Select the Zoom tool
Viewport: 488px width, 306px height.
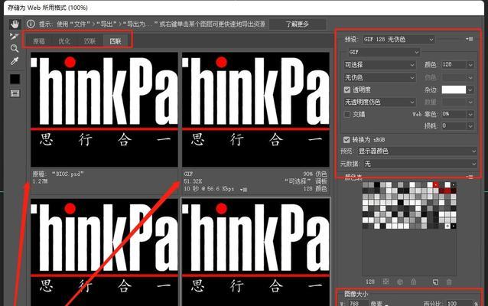pyautogui.click(x=15, y=48)
